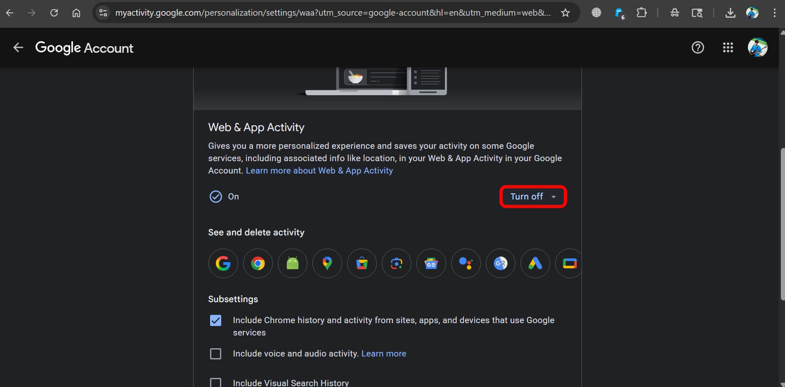Open Chrome activity icon

pyautogui.click(x=258, y=263)
